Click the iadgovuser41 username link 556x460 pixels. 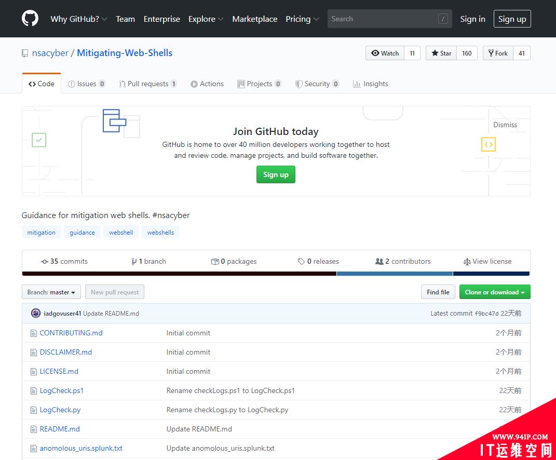pos(62,314)
